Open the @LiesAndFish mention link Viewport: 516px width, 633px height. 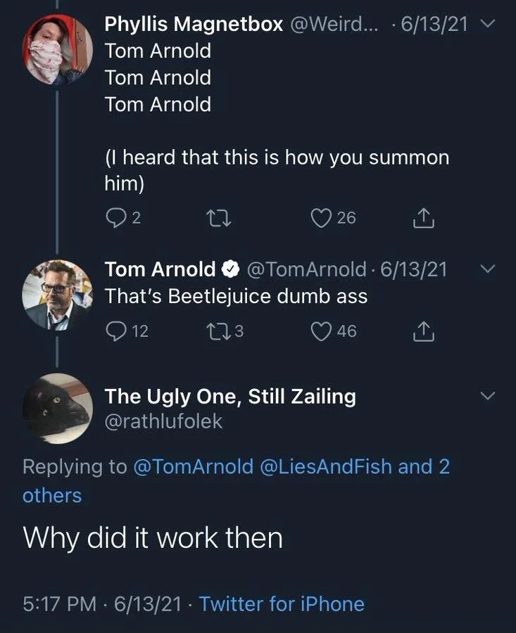(325, 466)
